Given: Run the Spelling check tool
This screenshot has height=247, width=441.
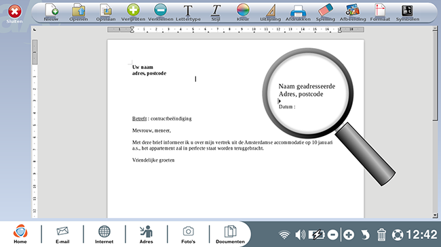Looking at the screenshot, I should pyautogui.click(x=326, y=13).
